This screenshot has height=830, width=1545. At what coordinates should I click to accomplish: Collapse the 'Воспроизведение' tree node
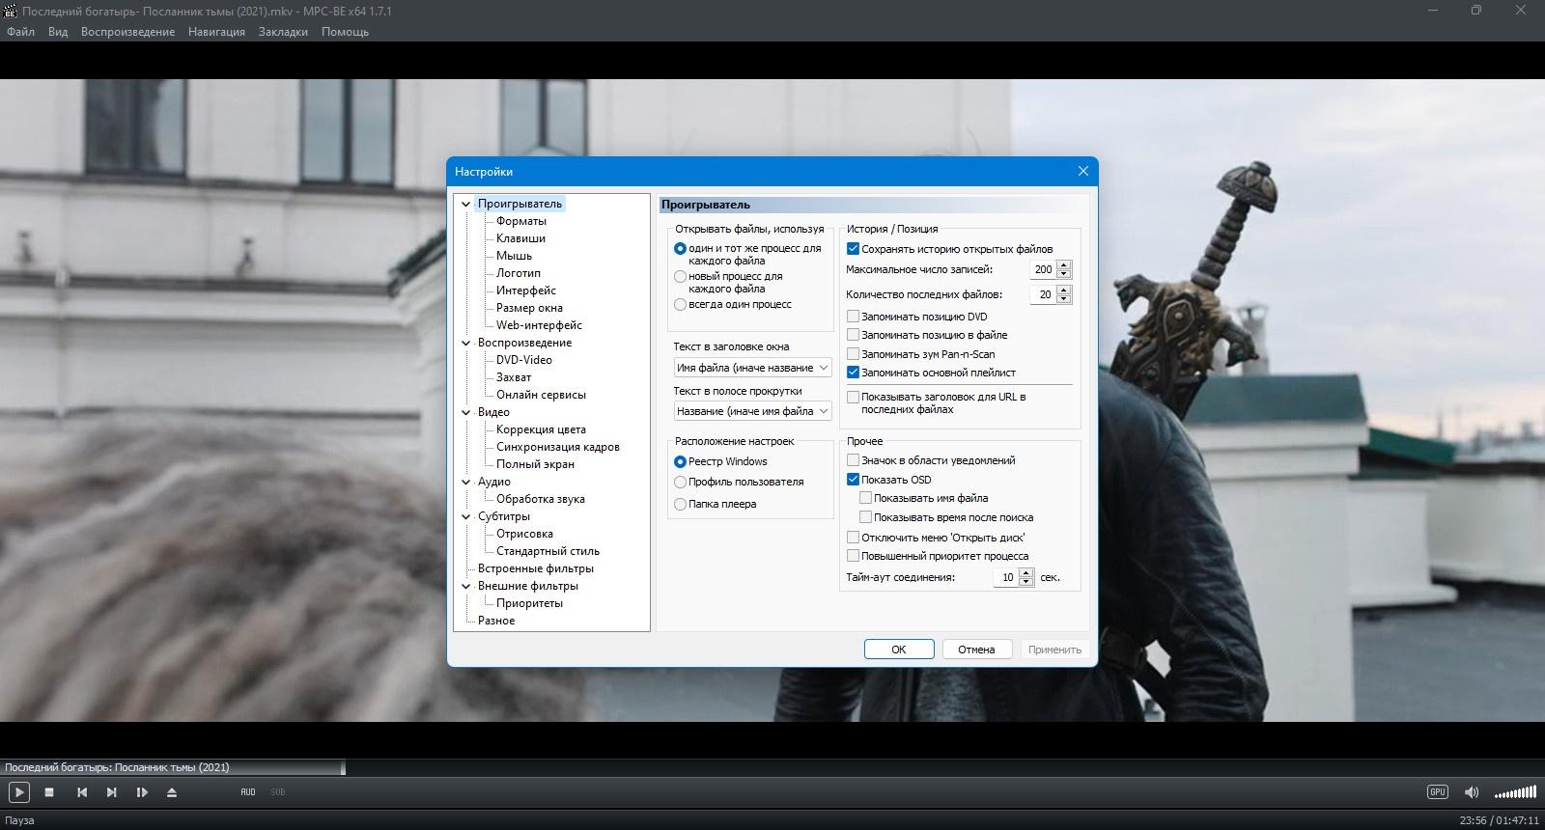coord(466,343)
